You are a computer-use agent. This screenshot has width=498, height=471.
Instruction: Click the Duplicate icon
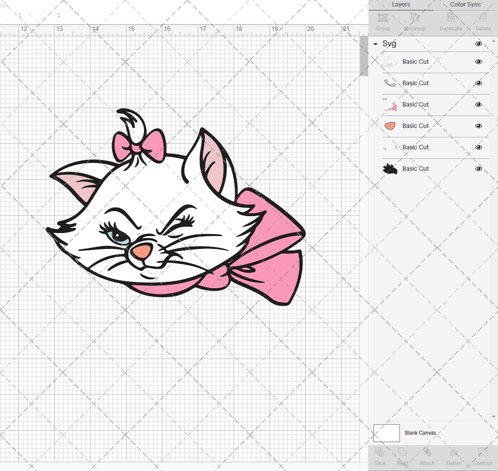click(x=450, y=17)
